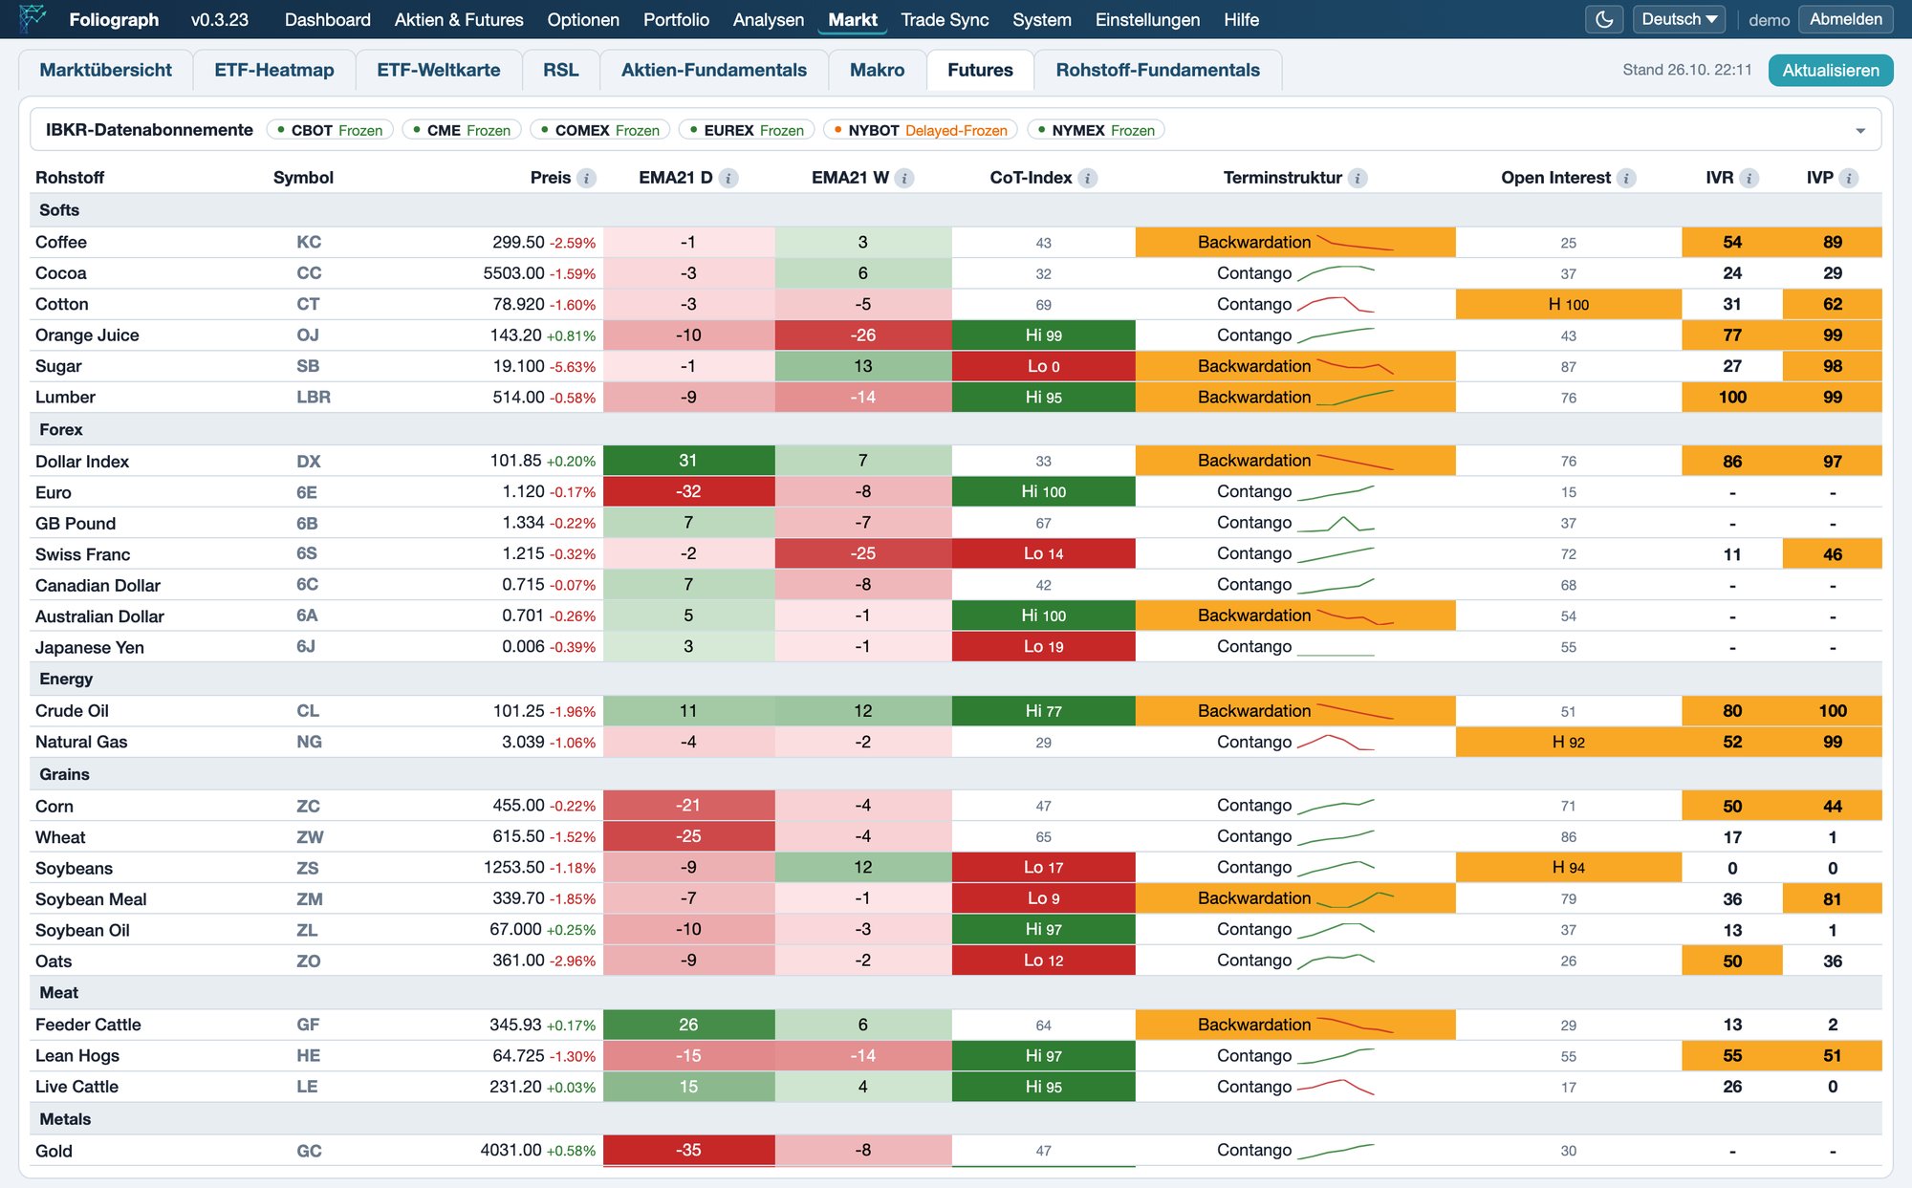1912x1188 pixels.
Task: Open the Hilfe menu
Action: 1241,19
